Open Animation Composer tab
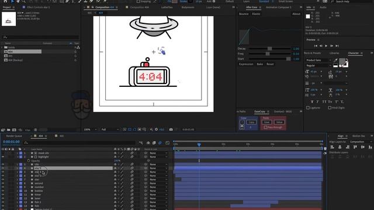Screen dimensions: 374x210 point(278,8)
